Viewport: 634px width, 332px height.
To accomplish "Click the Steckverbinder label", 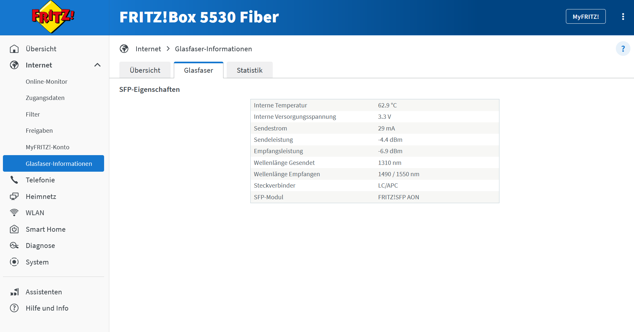I will (274, 185).
